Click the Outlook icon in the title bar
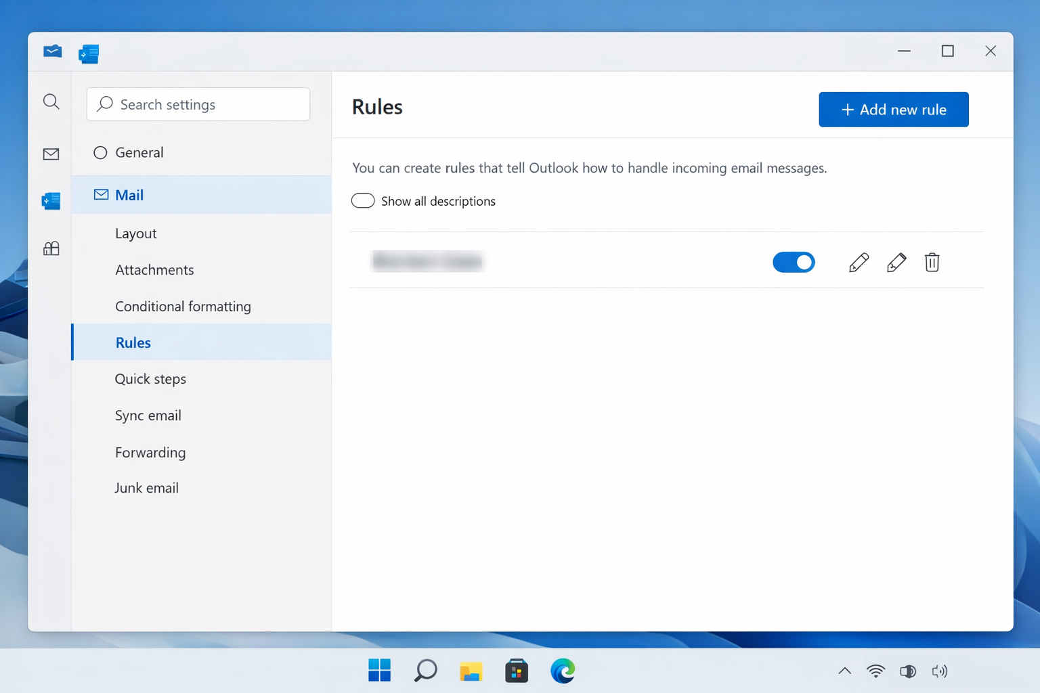The width and height of the screenshot is (1040, 693). (x=52, y=51)
